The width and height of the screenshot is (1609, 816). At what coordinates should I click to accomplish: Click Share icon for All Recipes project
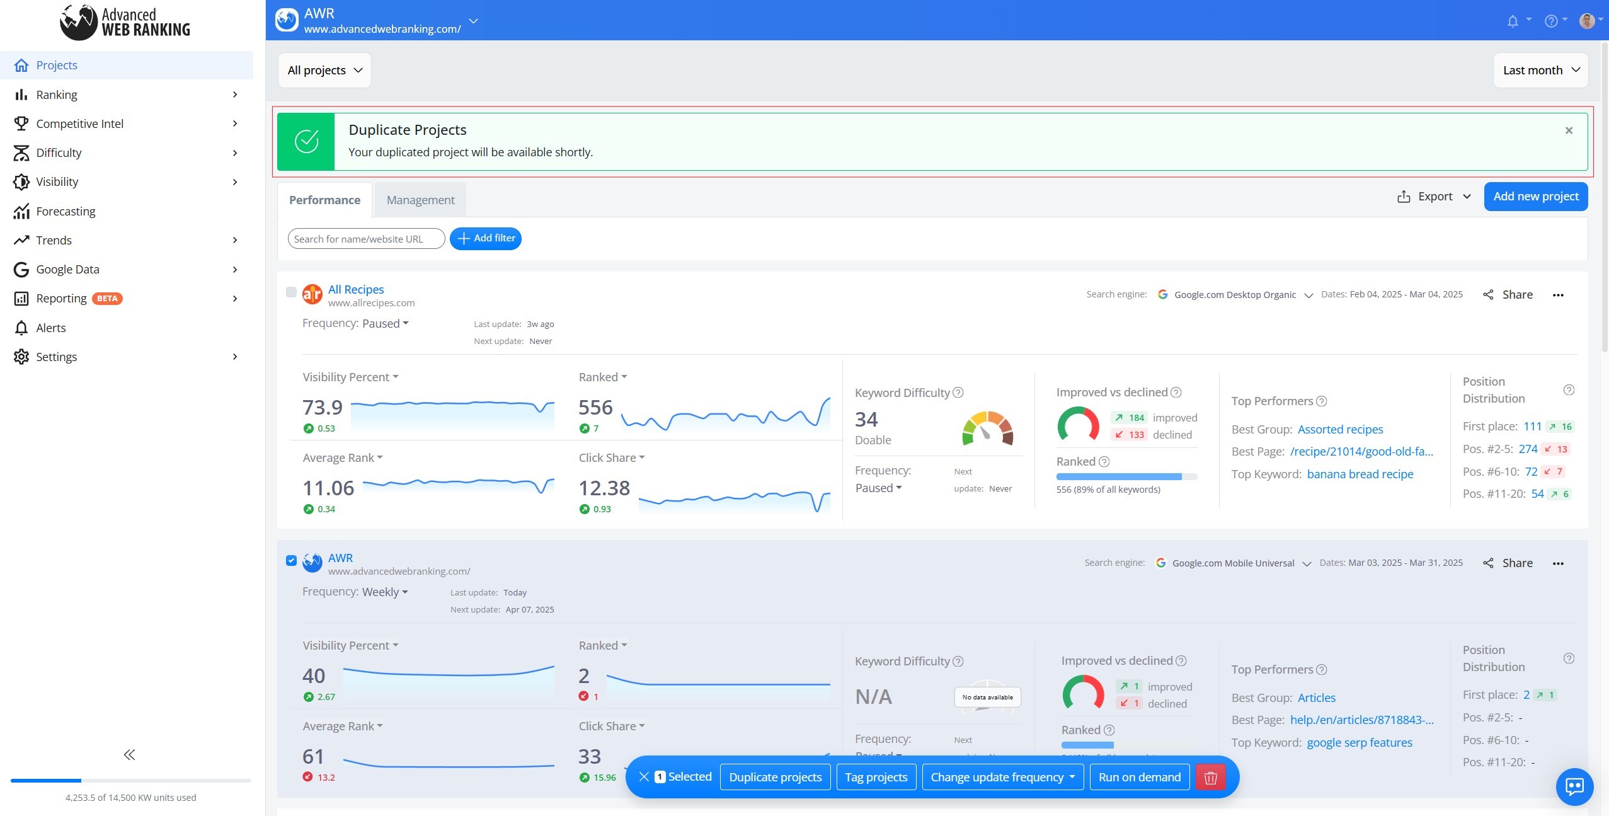pyautogui.click(x=1488, y=294)
